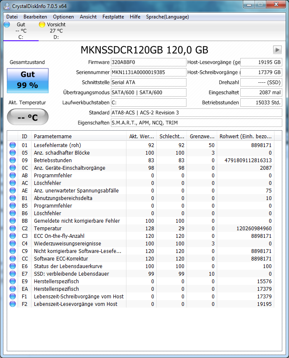Click the Drehzahl value ---- (SSD)
The height and width of the screenshot is (358, 289).
point(261,82)
